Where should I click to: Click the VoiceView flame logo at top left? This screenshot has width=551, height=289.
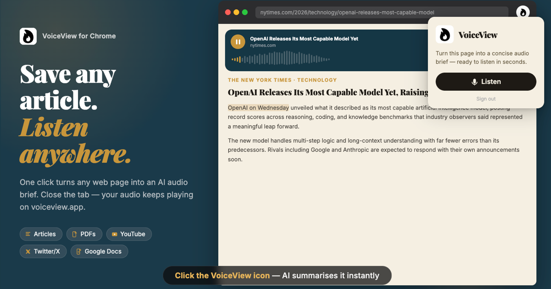click(x=28, y=36)
